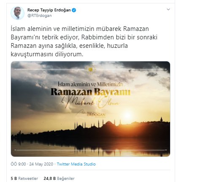211x182 pixels.
Task: Visit the @RTErdogan handle link
Action: point(40,16)
